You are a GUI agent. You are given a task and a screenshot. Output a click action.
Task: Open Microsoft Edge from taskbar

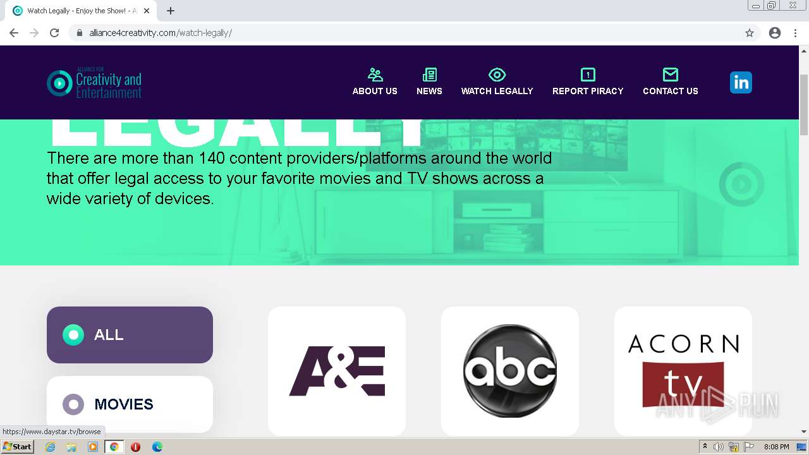pyautogui.click(x=157, y=447)
